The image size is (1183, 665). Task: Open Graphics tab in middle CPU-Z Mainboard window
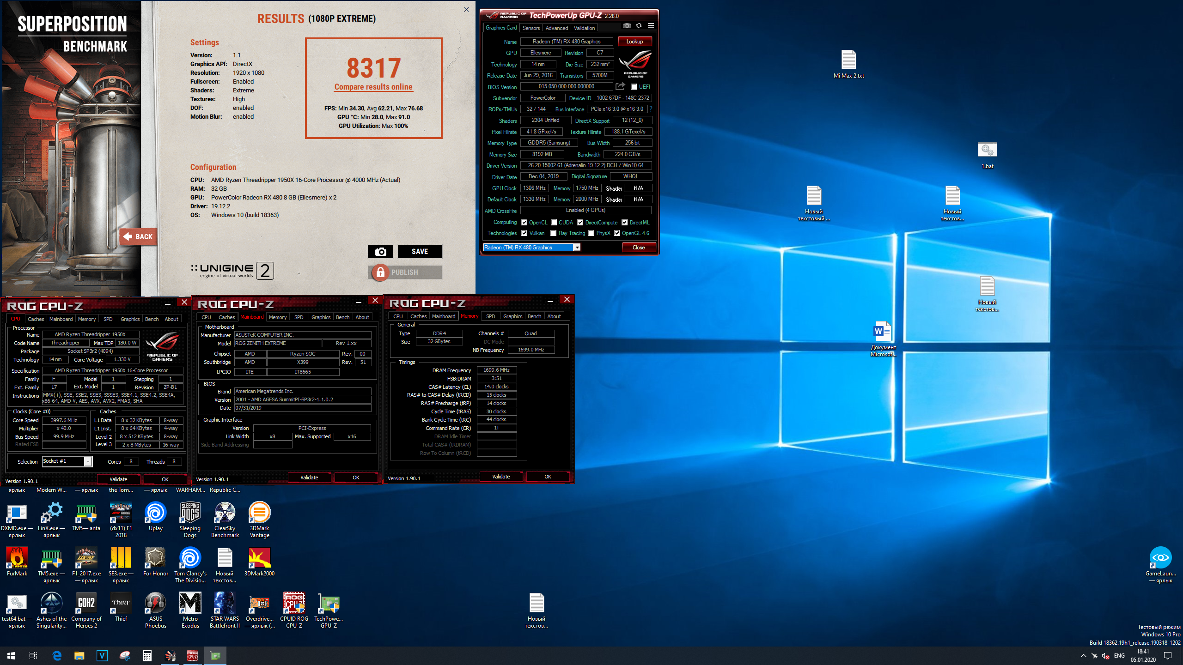click(x=321, y=317)
